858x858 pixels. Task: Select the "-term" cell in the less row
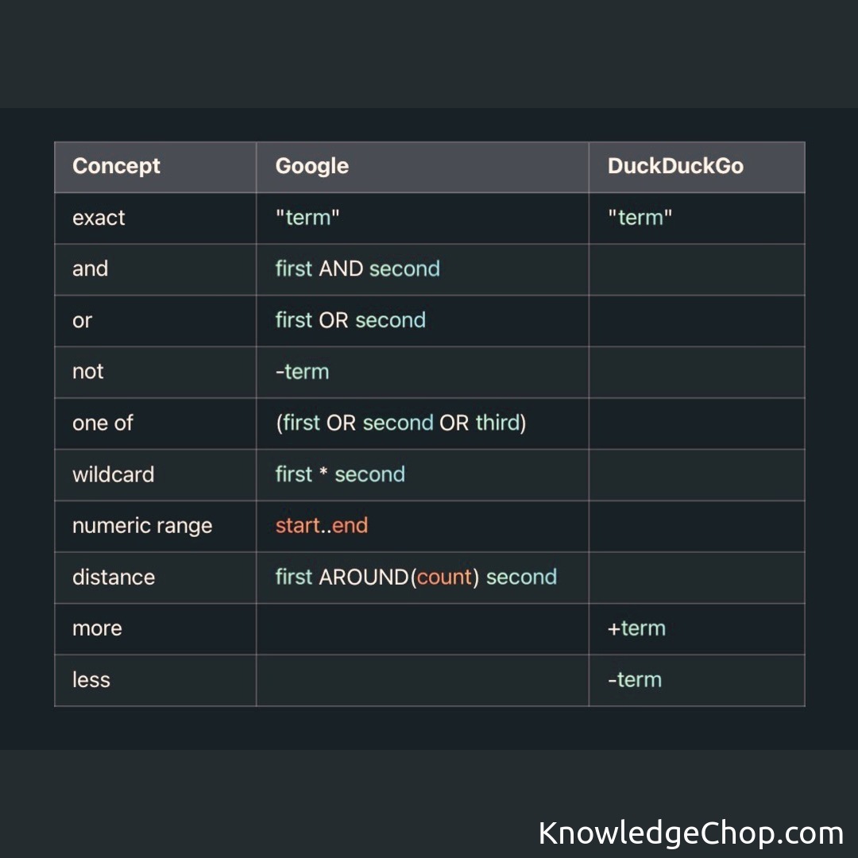point(634,679)
